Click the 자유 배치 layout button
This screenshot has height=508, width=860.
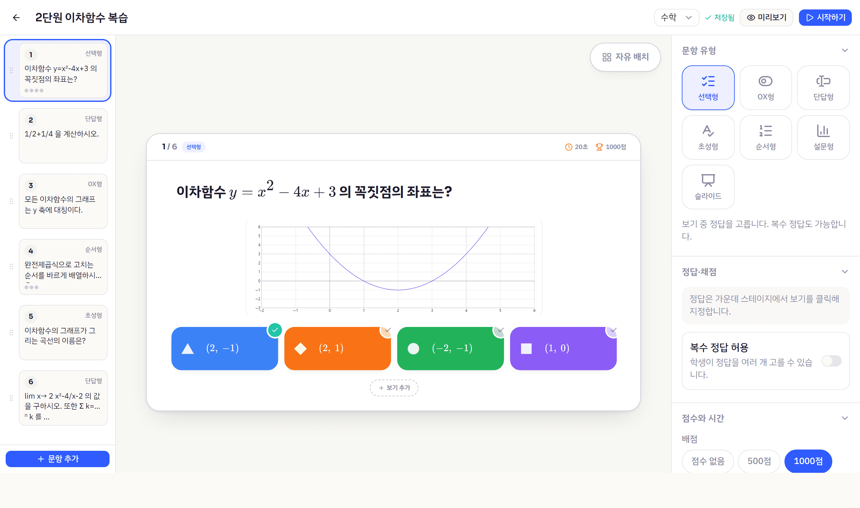pos(625,57)
